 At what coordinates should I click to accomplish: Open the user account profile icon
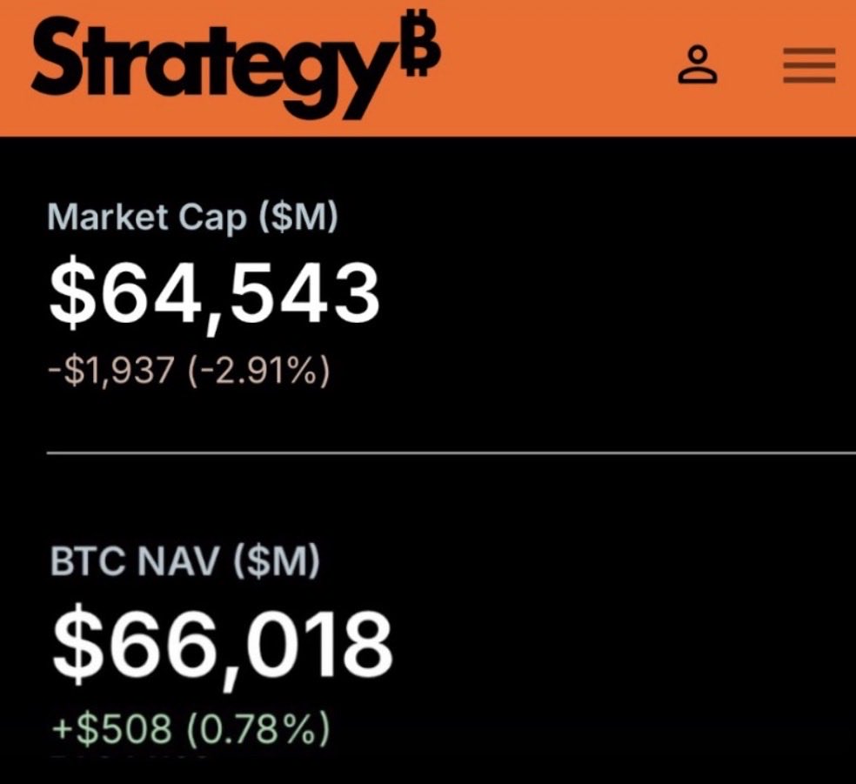pos(698,65)
